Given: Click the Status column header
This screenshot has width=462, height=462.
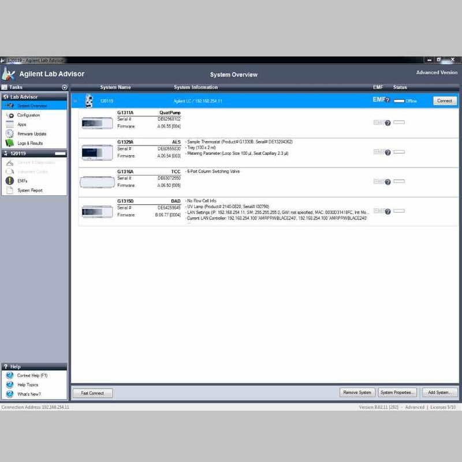Looking at the screenshot, I should coord(400,87).
